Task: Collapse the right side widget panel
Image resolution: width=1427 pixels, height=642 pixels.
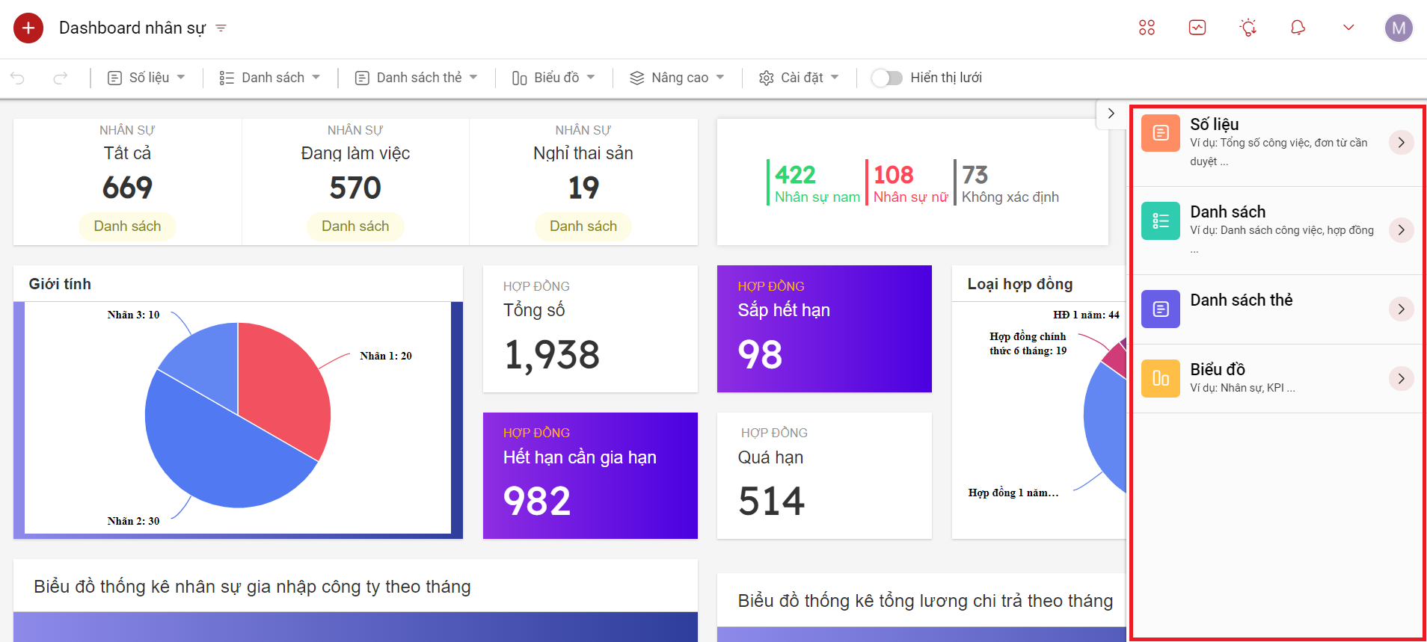Action: [1111, 114]
